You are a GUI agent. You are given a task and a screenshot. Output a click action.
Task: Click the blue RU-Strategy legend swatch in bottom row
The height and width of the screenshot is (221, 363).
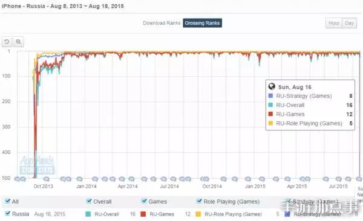point(287,214)
